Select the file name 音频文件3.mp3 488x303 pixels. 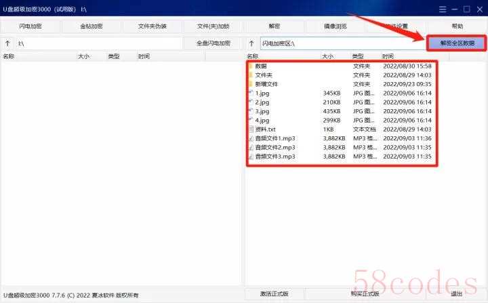point(275,157)
